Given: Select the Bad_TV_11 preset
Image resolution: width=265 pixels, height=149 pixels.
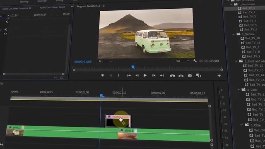Looking at the screenshot, I should coord(253,43).
